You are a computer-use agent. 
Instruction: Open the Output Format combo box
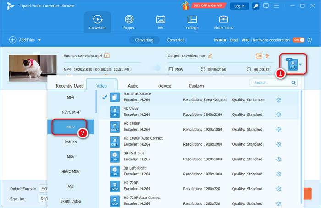pos(43,189)
